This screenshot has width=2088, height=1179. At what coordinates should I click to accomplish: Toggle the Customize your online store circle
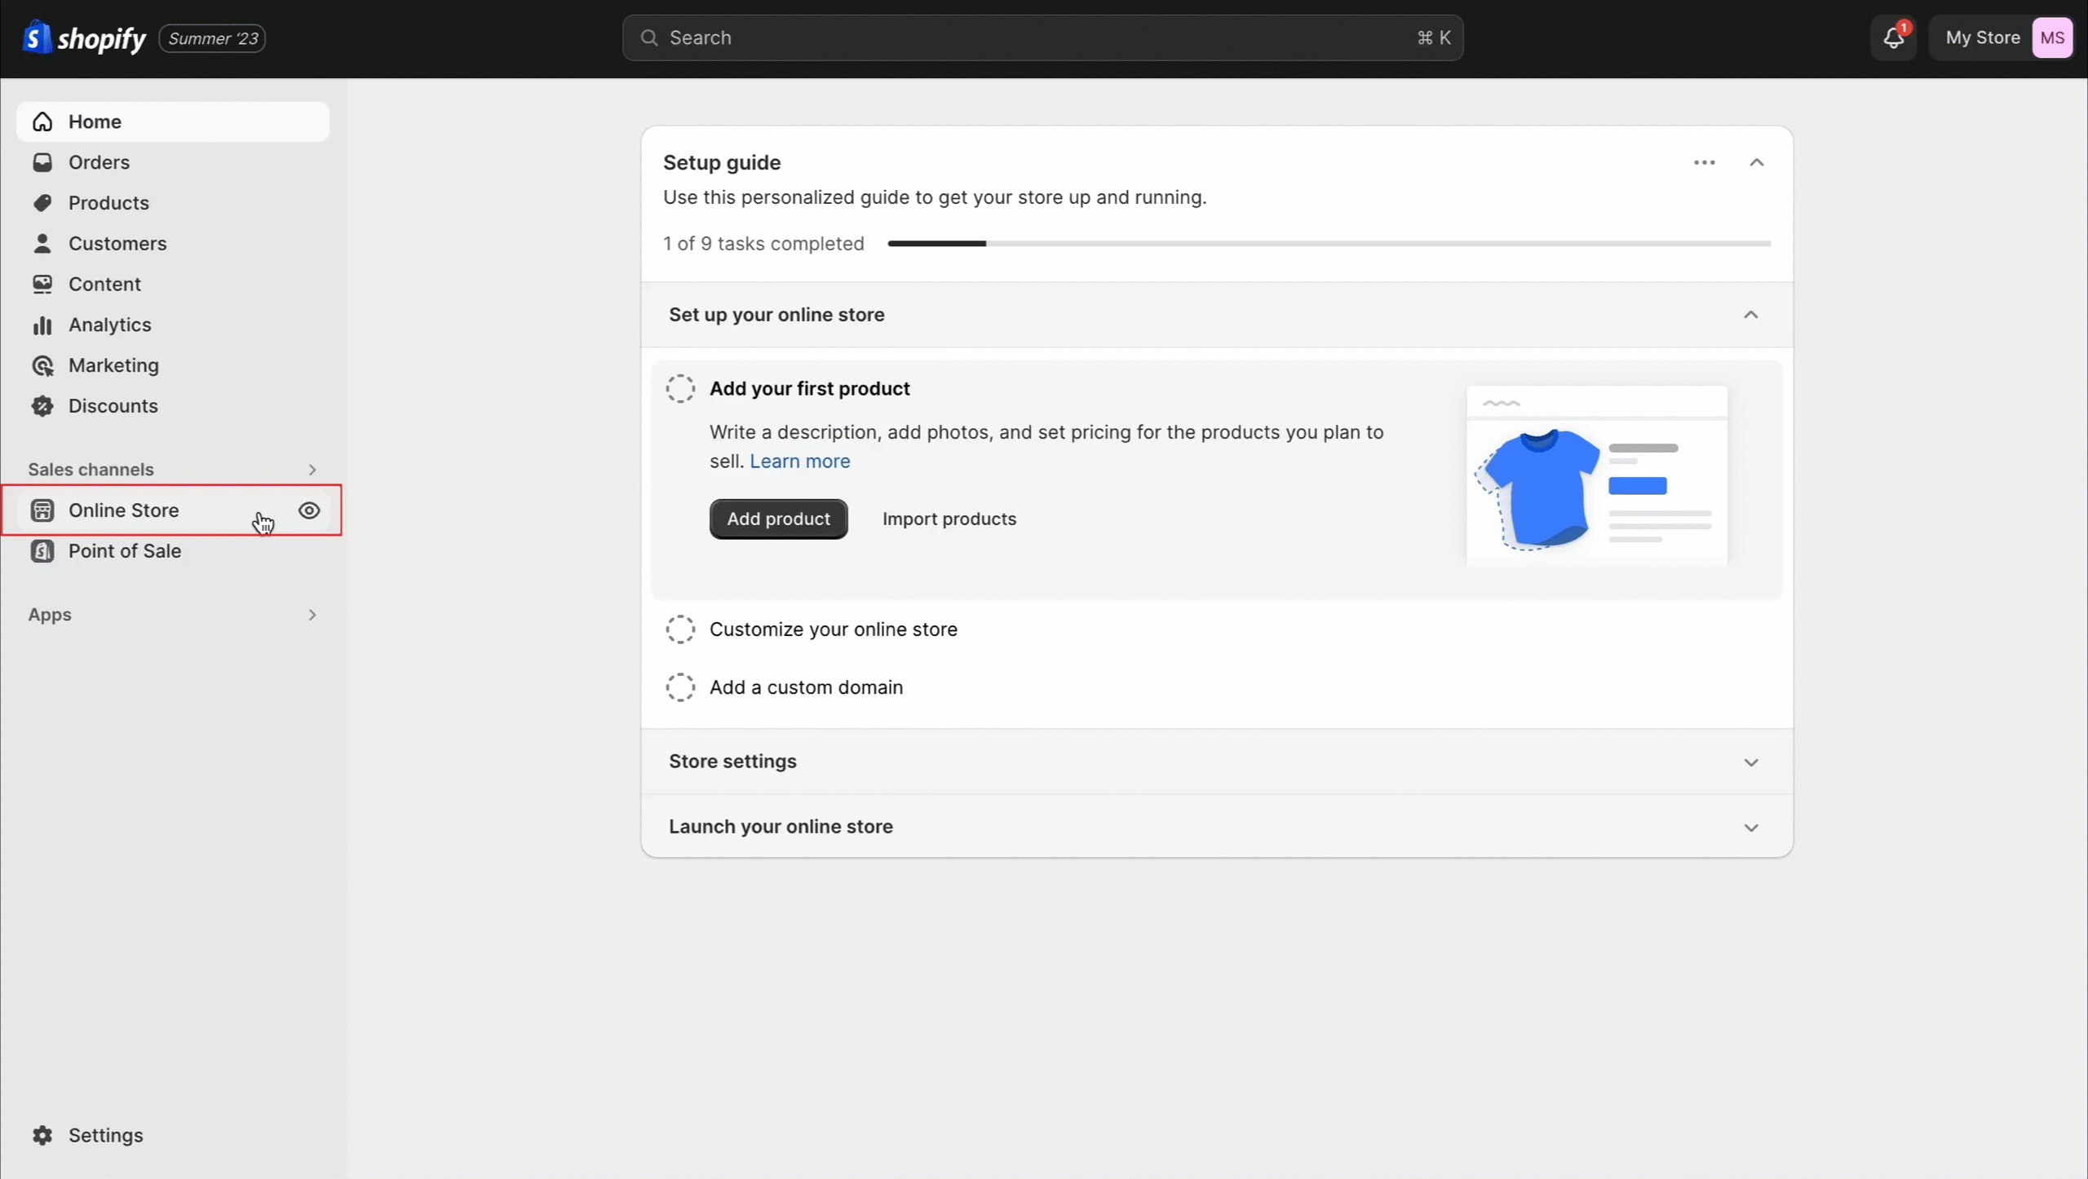point(680,629)
